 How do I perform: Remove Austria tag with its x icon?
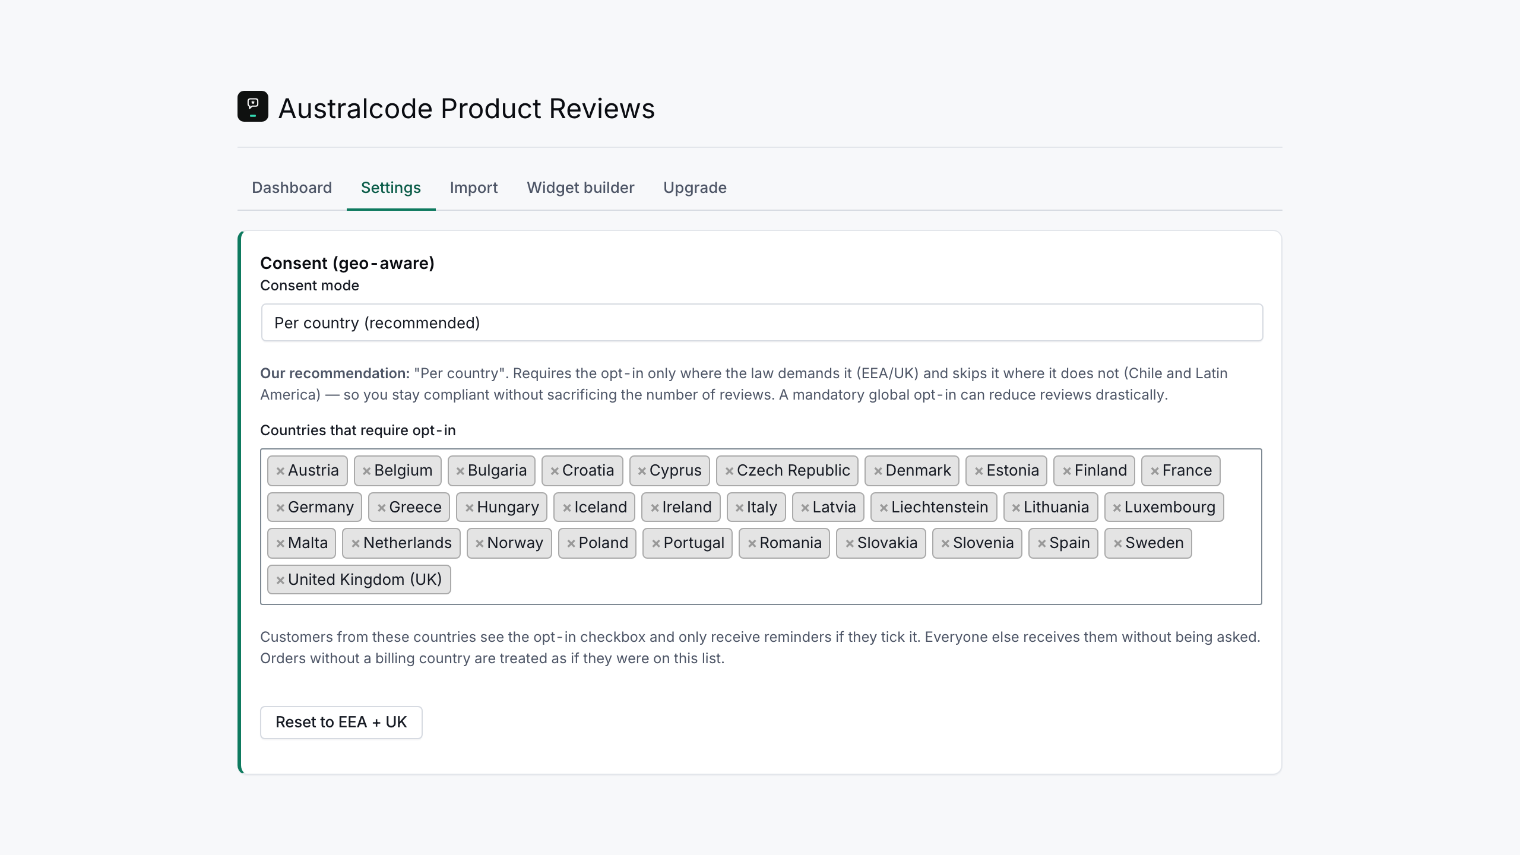[280, 471]
